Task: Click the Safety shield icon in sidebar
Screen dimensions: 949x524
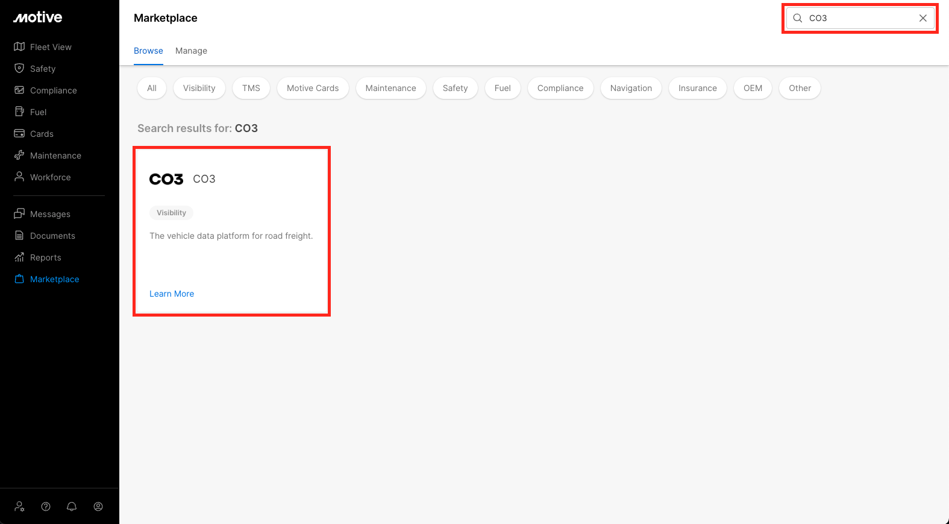Action: (x=19, y=68)
